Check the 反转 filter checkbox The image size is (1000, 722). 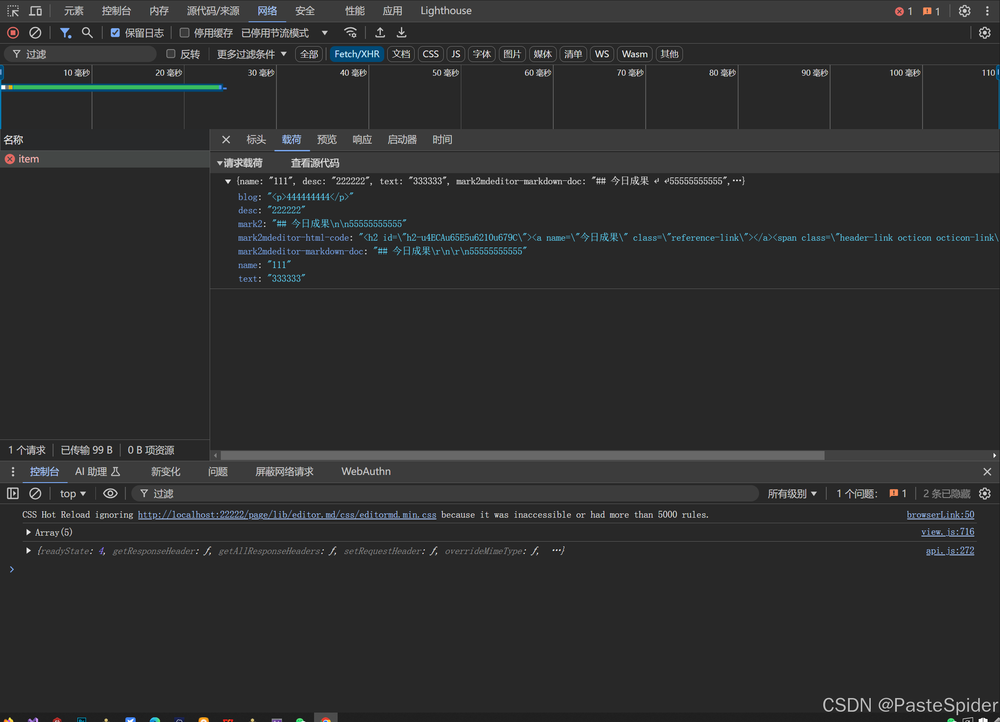click(x=171, y=54)
